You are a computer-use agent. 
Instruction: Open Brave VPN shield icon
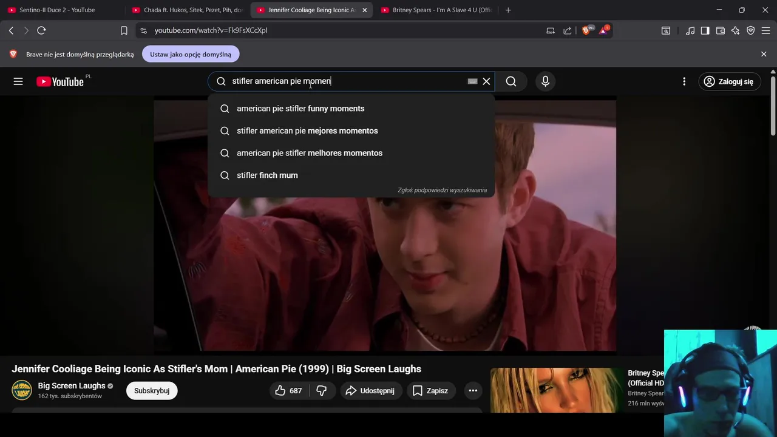tap(751, 30)
